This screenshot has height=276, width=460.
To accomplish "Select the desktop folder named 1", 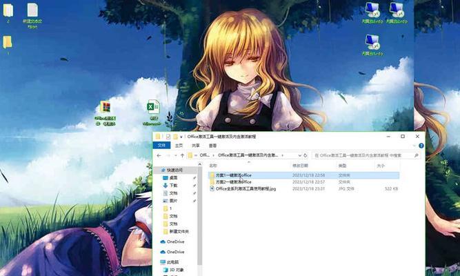I will (x=8, y=45).
